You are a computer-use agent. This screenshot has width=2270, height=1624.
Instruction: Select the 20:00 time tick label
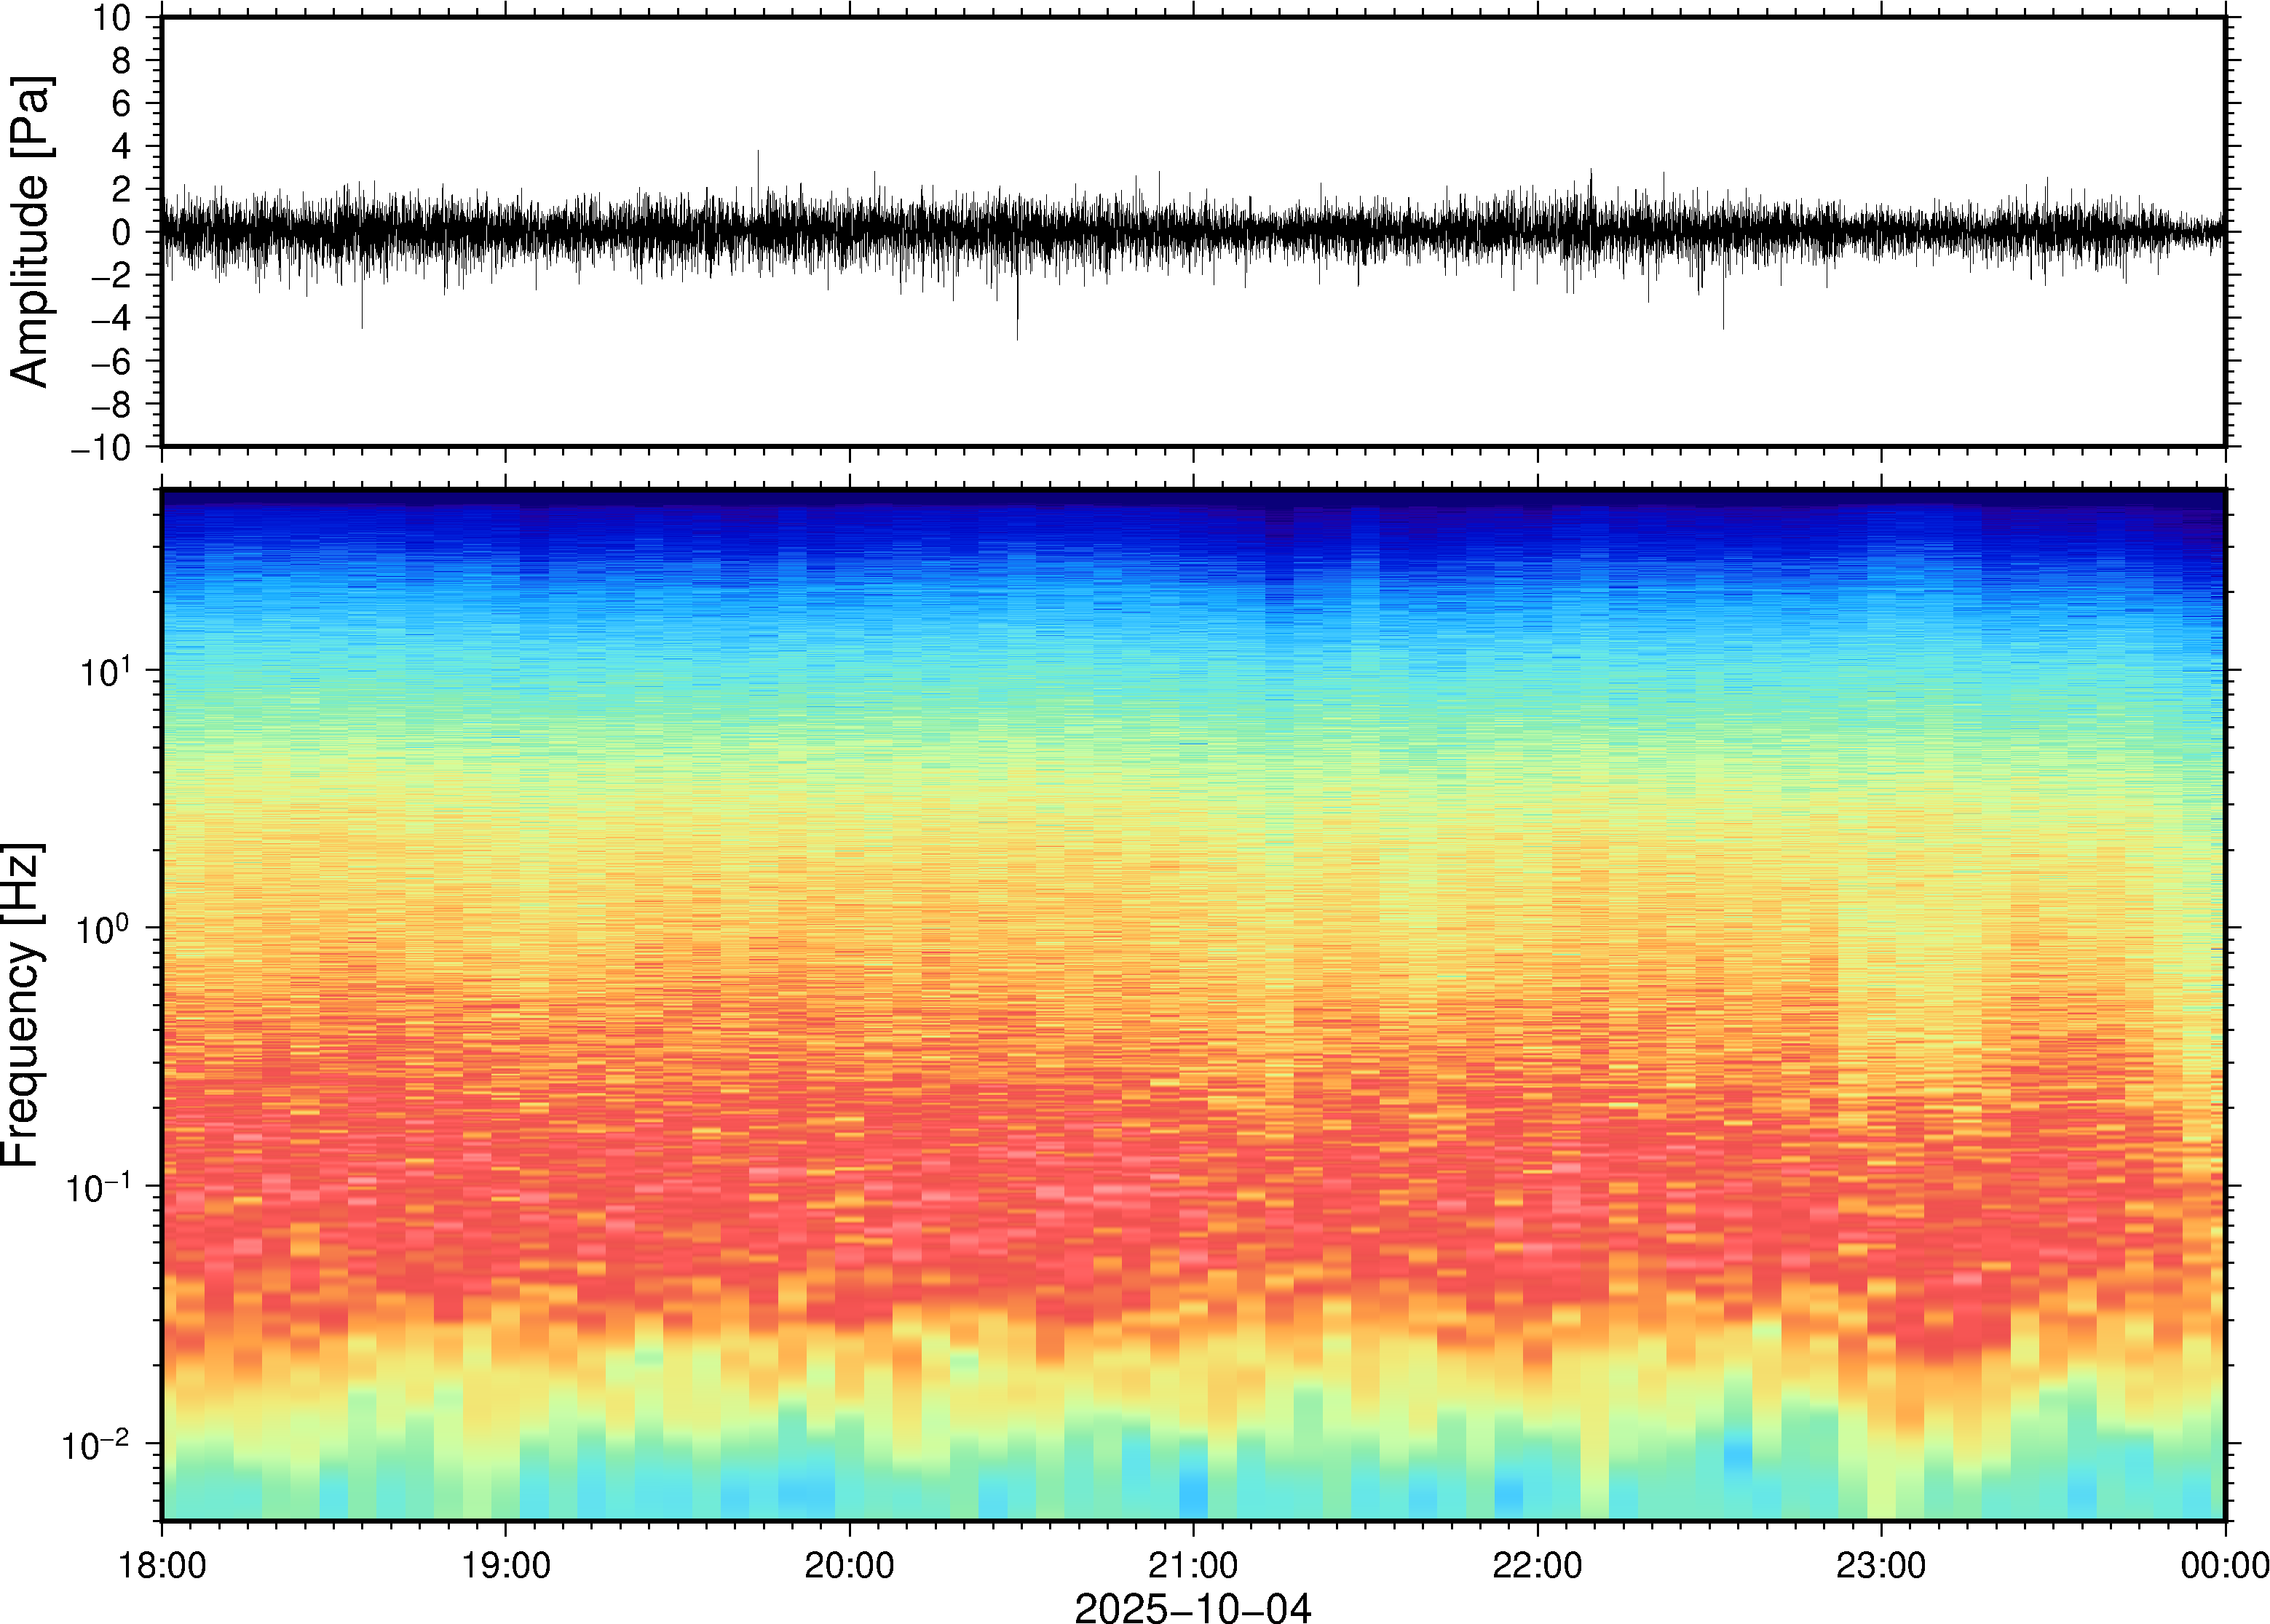point(850,1565)
